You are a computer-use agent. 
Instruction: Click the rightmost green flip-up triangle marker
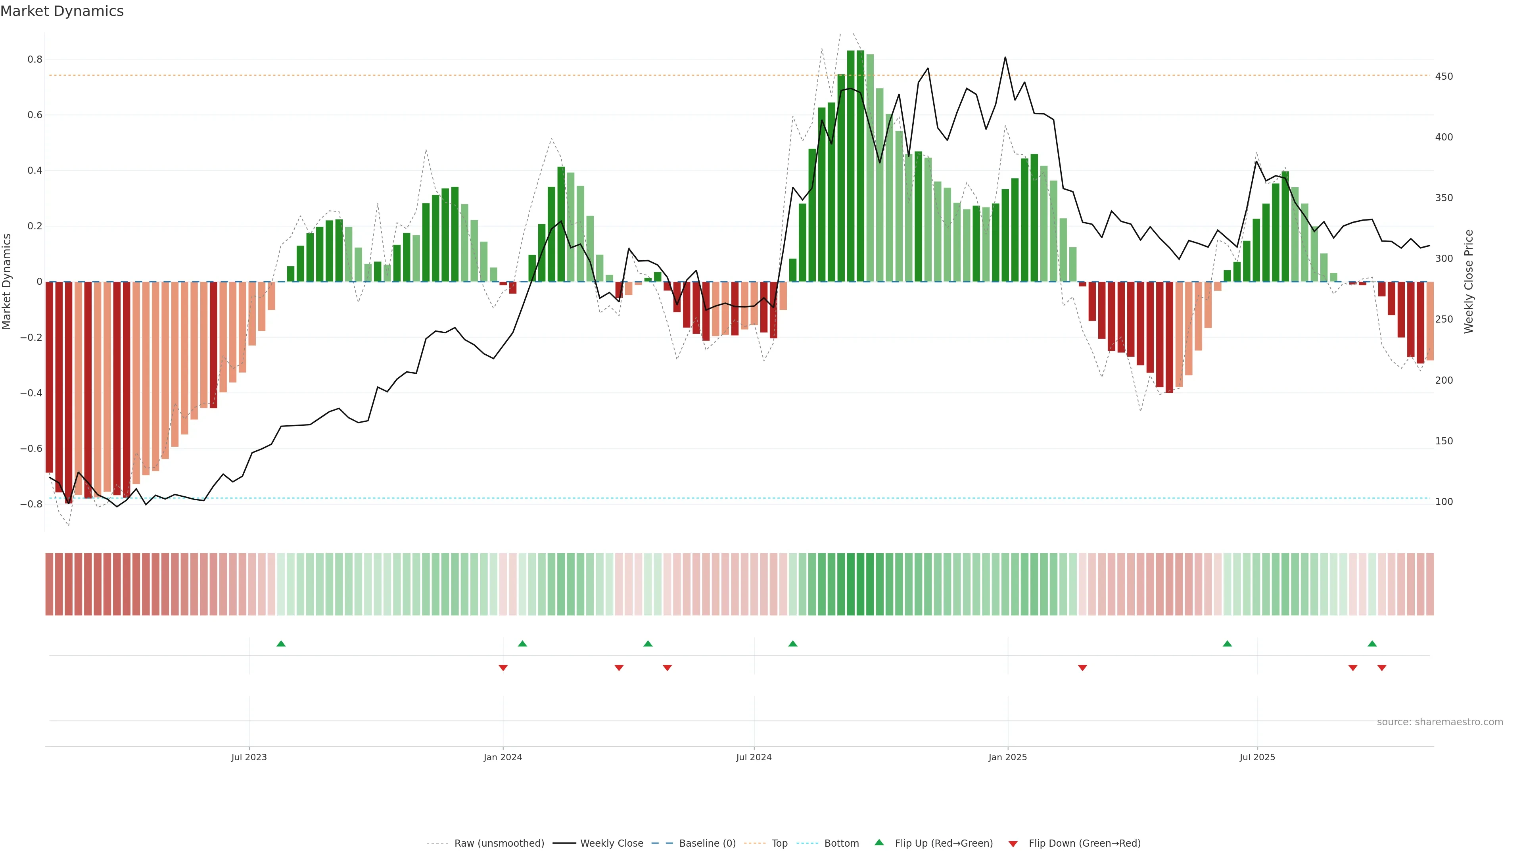point(1372,644)
